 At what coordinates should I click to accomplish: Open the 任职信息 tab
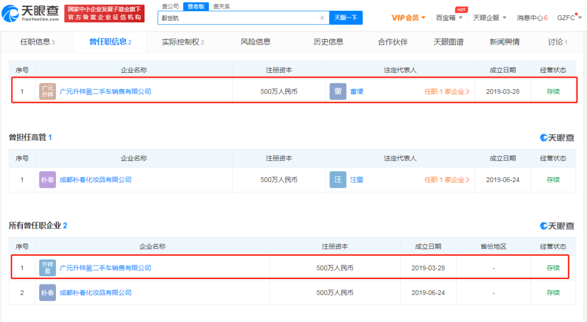click(x=38, y=41)
